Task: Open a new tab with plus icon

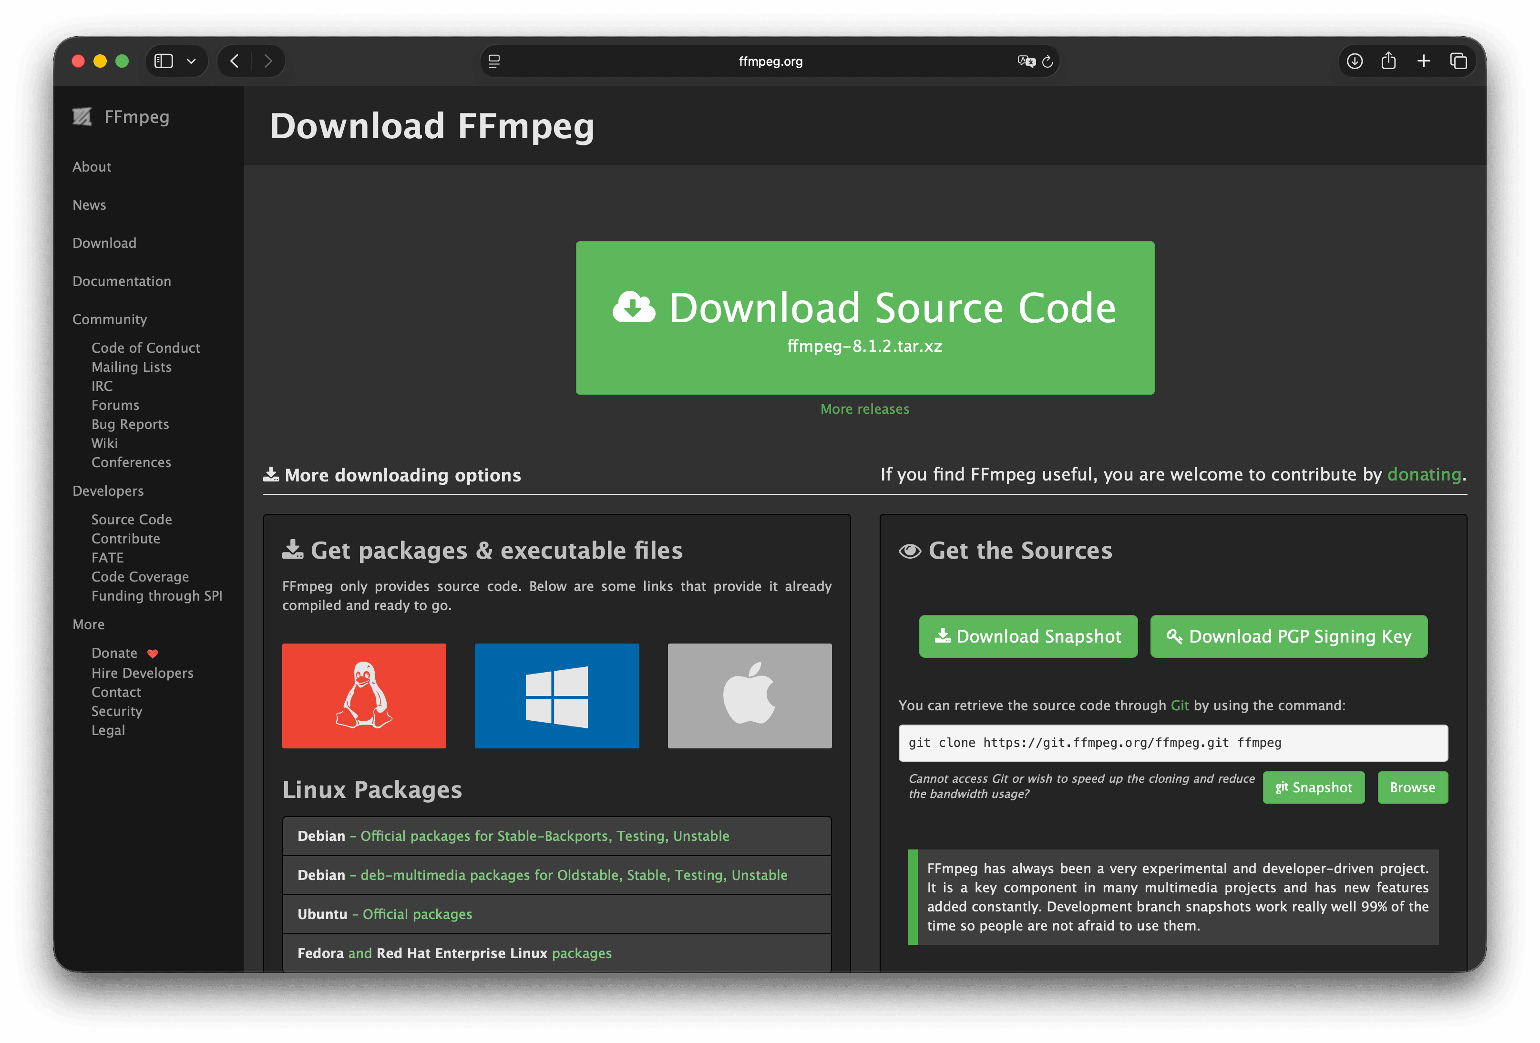Action: pyautogui.click(x=1424, y=61)
